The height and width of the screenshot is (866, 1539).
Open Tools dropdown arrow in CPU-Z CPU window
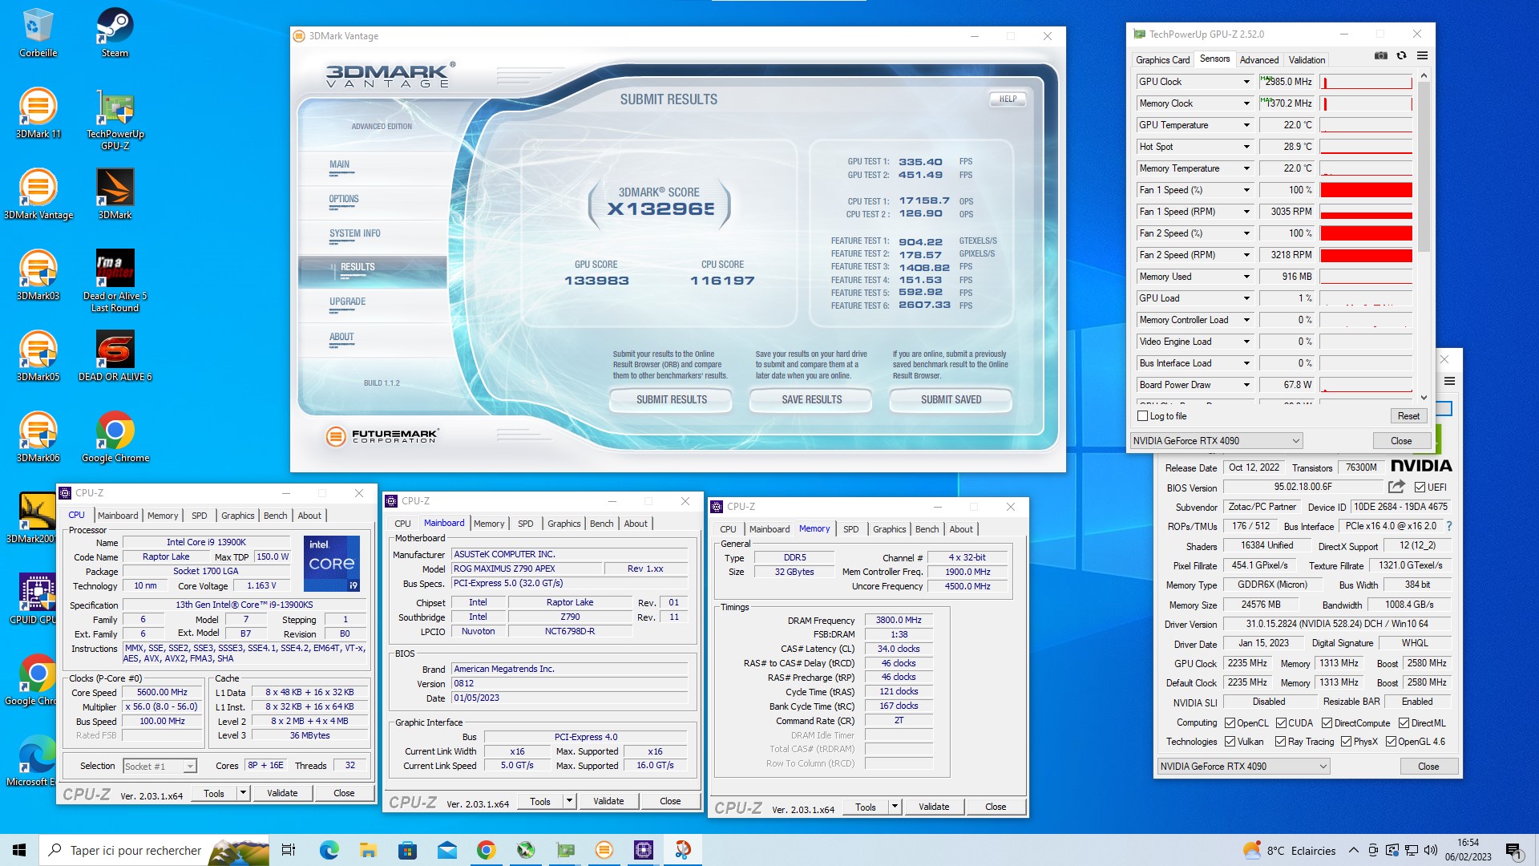243,793
